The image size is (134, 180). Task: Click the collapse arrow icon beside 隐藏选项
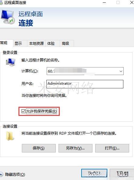coord(1,174)
